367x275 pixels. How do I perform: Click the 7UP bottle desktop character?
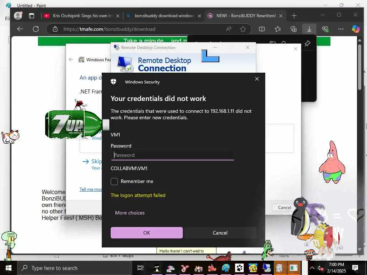[x=77, y=125]
